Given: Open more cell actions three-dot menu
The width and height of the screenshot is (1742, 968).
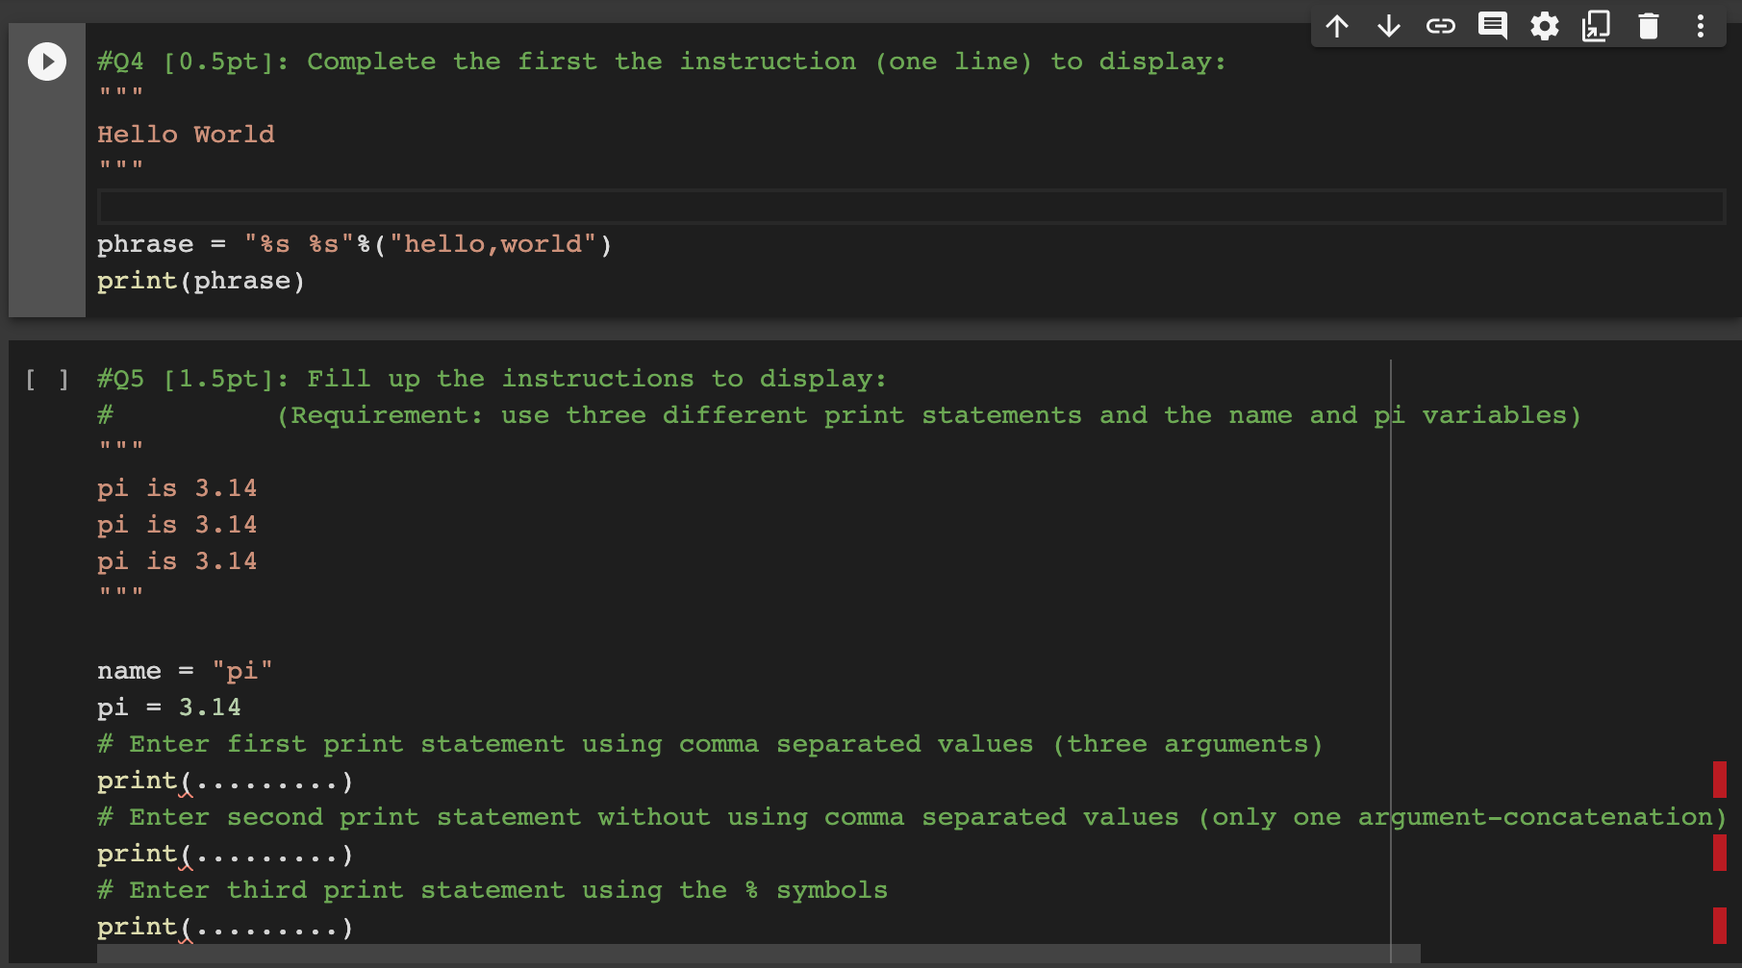Looking at the screenshot, I should pos(1701,26).
